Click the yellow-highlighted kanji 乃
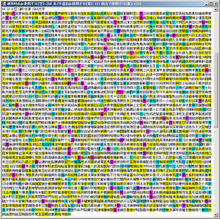 pyautogui.click(x=23, y=162)
